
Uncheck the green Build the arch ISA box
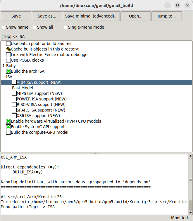click(8, 71)
